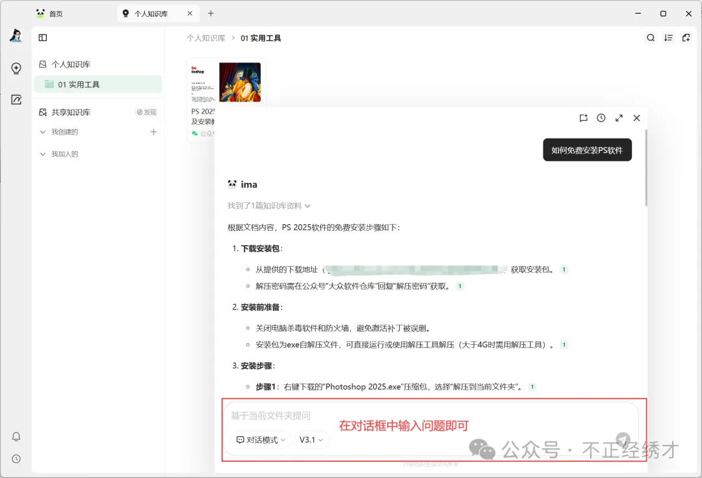
Task: Click the ima assistant name label
Action: point(249,185)
